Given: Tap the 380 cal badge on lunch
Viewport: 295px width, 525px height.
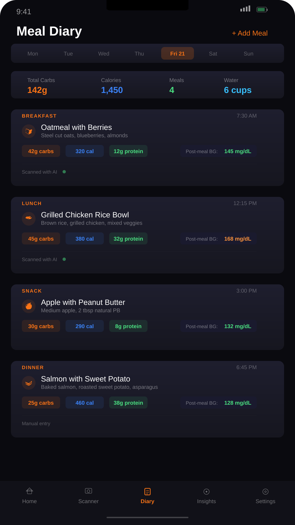Looking at the screenshot, I should tap(85, 239).
